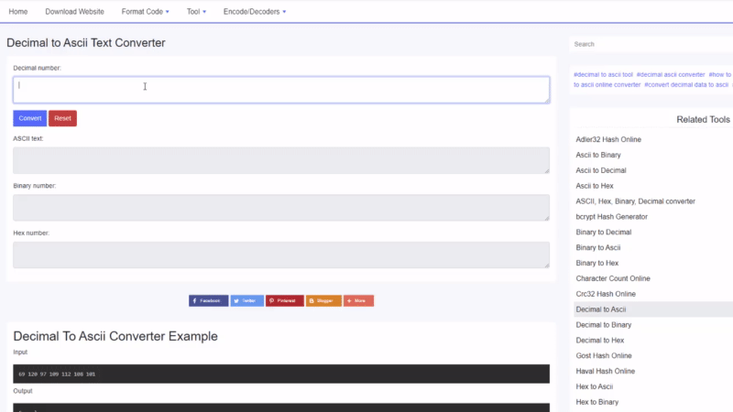The image size is (733, 412).
Task: Open More sharing options
Action: click(358, 300)
